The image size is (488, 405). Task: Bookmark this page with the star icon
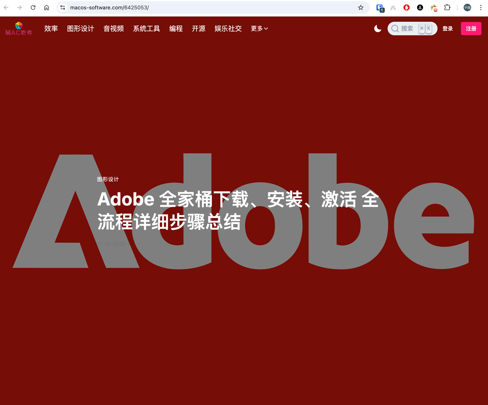tap(361, 7)
